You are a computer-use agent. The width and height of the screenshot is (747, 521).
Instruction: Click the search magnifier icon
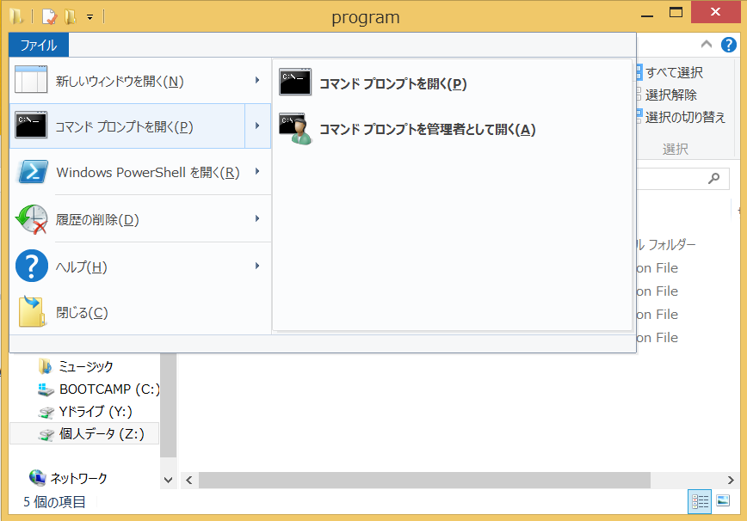(713, 179)
